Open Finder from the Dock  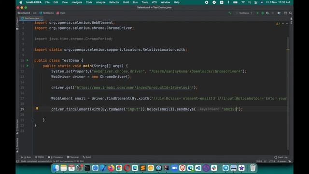56,168
